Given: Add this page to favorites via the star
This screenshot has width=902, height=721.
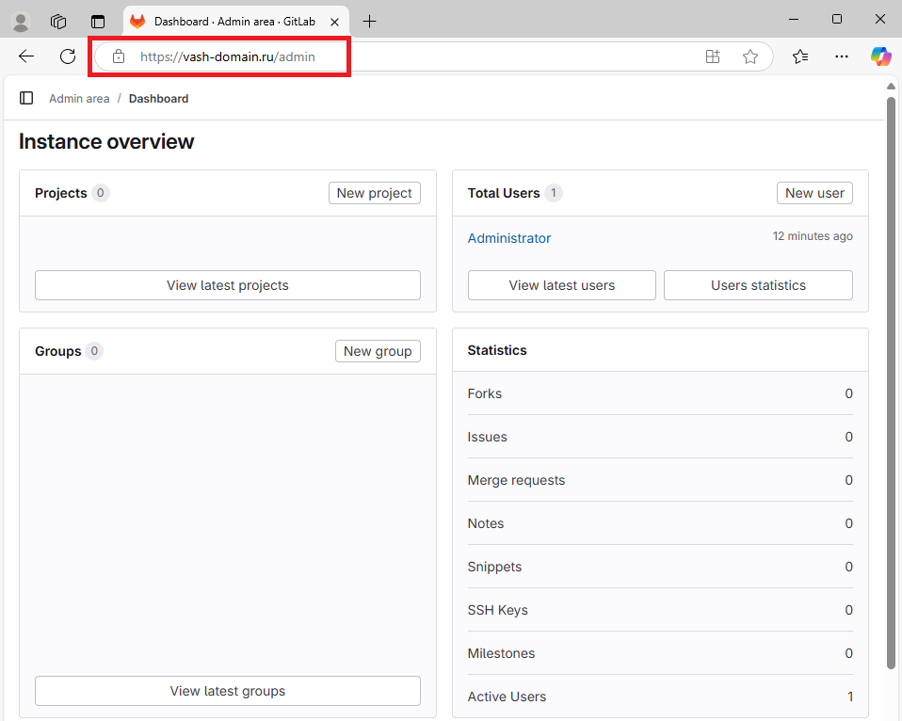Looking at the screenshot, I should pos(750,56).
